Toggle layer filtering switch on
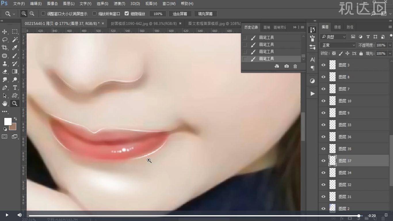The image size is (393, 221). (x=391, y=37)
